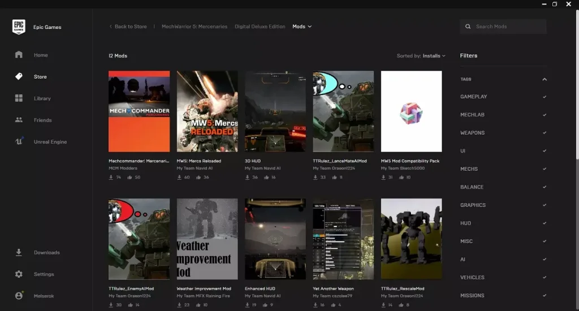
Task: Open the Unreal Engine logo icon
Action: click(19, 141)
